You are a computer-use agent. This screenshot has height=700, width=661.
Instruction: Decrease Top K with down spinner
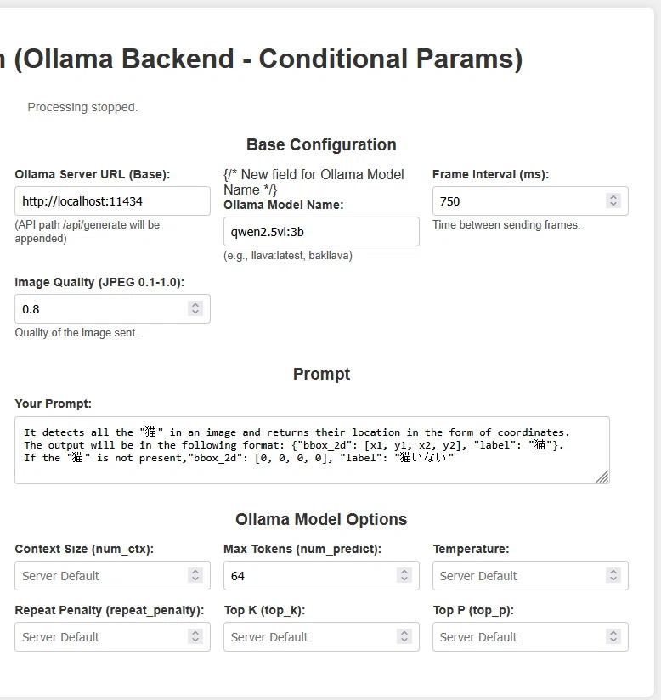coord(404,641)
